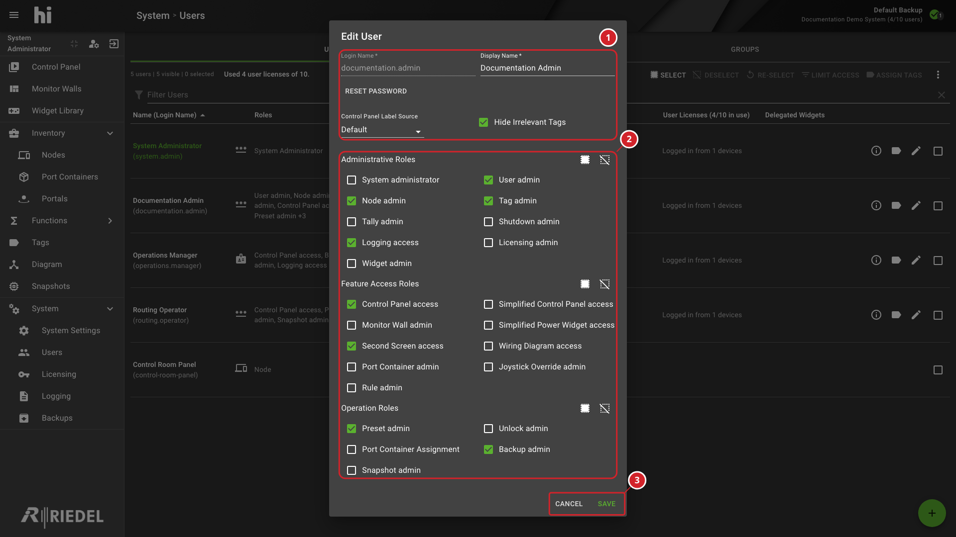
Task: Select the Control Room Panel row checkbox
Action: click(938, 369)
